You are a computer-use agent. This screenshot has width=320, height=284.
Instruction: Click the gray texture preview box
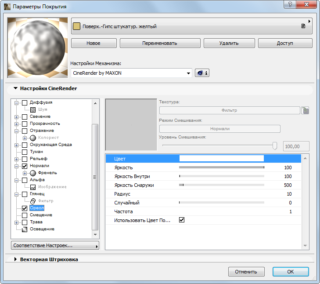[x=131, y=125]
